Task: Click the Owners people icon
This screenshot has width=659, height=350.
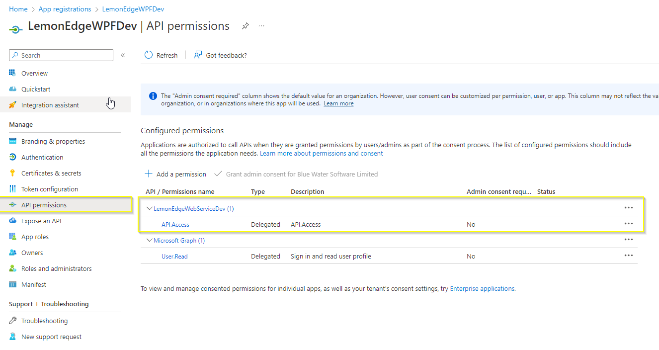Action: tap(13, 253)
